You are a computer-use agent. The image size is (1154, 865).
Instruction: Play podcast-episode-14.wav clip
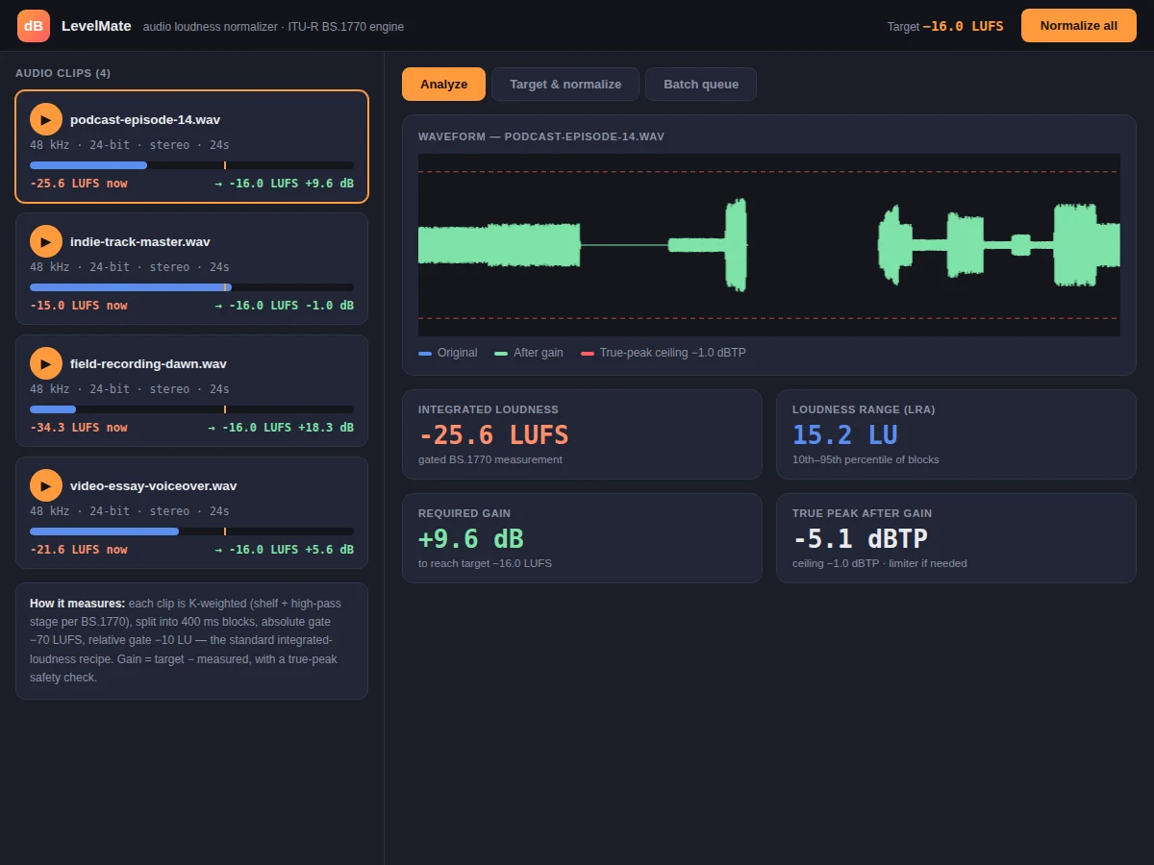(46, 119)
